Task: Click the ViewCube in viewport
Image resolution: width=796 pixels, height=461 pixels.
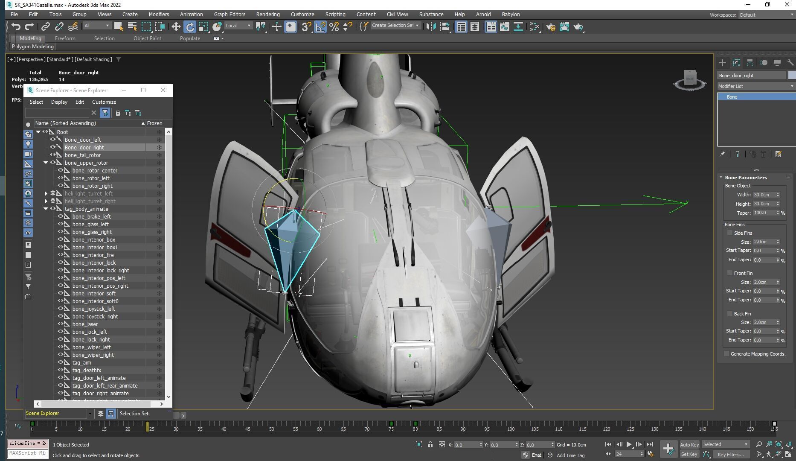Action: 690,79
